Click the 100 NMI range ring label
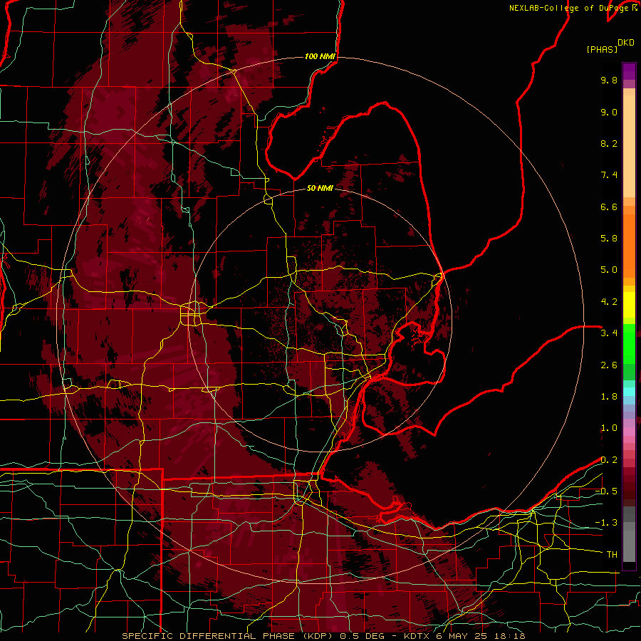Screen dimensions: 641x641 [320, 56]
